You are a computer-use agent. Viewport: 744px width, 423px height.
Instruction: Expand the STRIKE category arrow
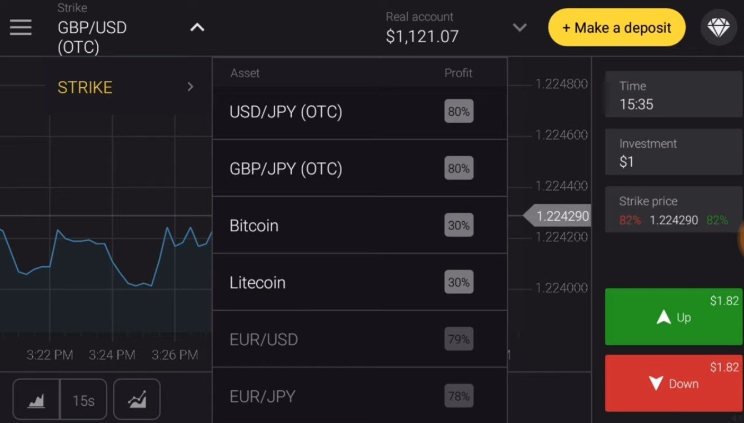190,87
